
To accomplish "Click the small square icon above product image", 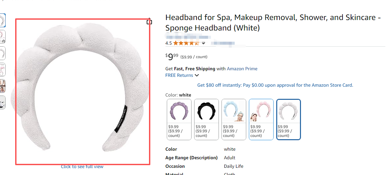I will tap(149, 22).
